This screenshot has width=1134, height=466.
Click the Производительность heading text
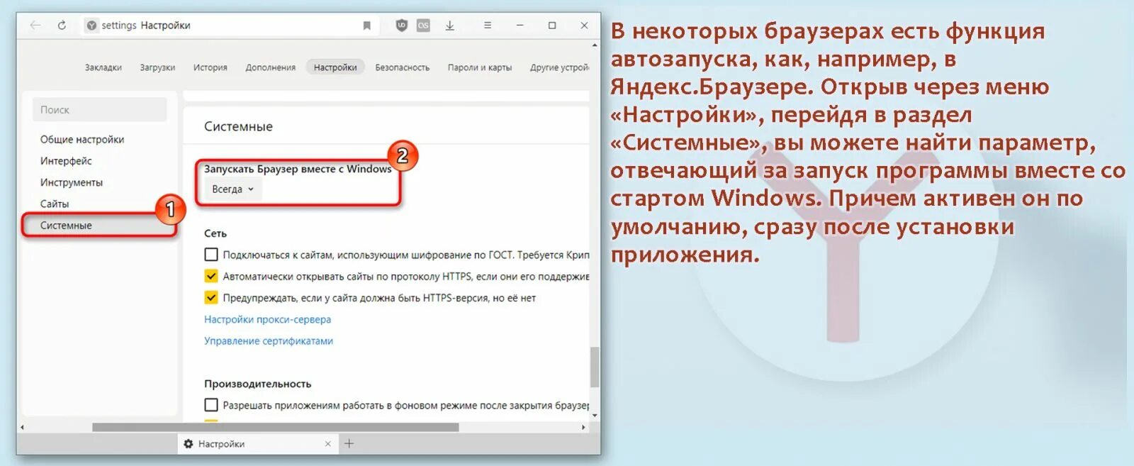(258, 384)
